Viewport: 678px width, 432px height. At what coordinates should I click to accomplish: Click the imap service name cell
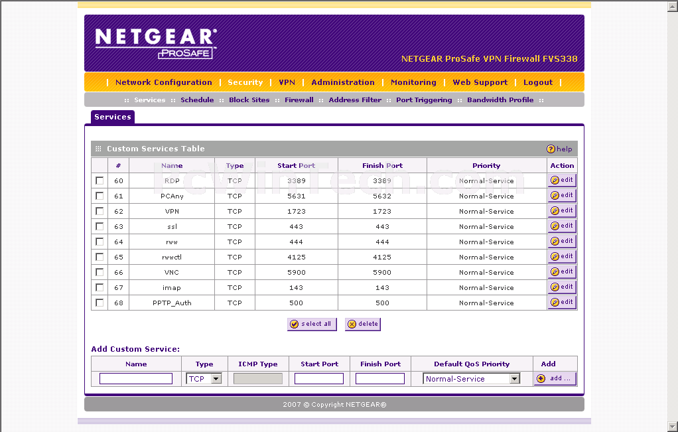tap(172, 287)
